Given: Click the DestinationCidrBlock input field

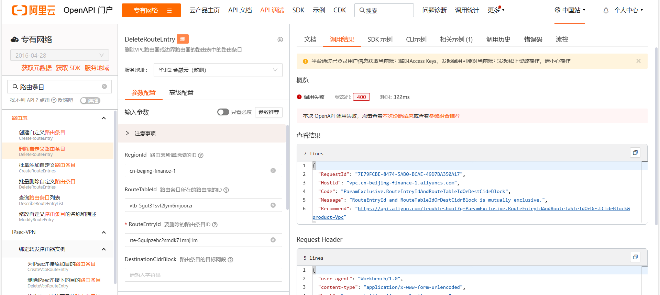Looking at the screenshot, I should point(203,275).
